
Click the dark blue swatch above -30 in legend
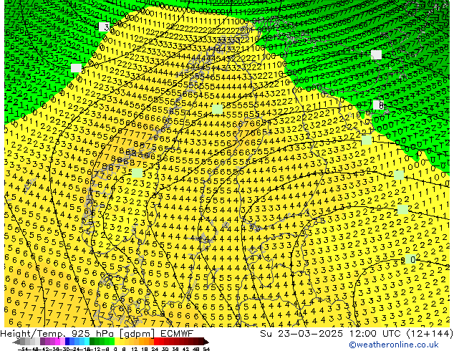67,342
